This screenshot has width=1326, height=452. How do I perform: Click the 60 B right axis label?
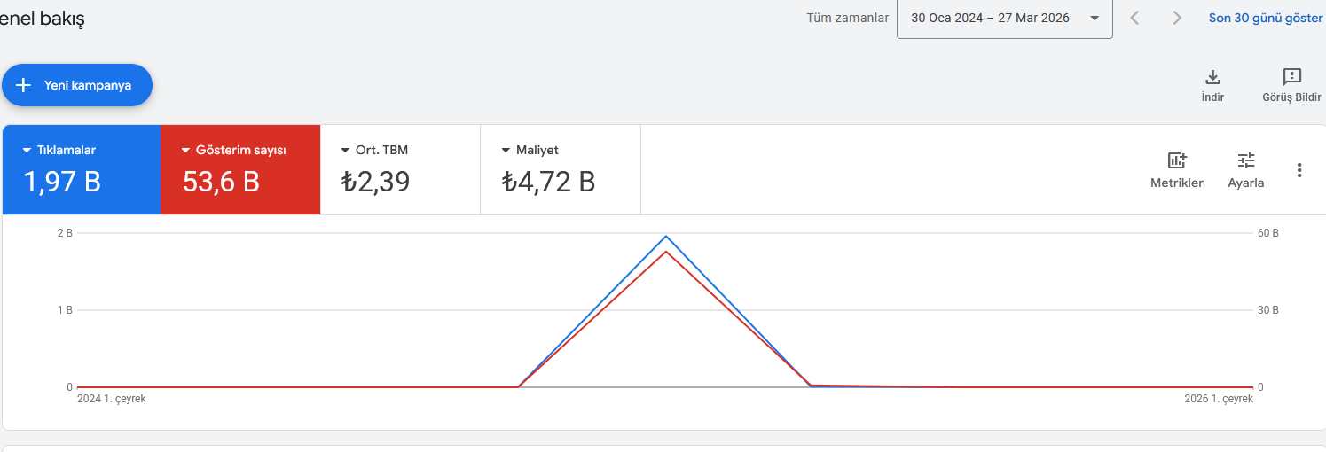[1268, 233]
